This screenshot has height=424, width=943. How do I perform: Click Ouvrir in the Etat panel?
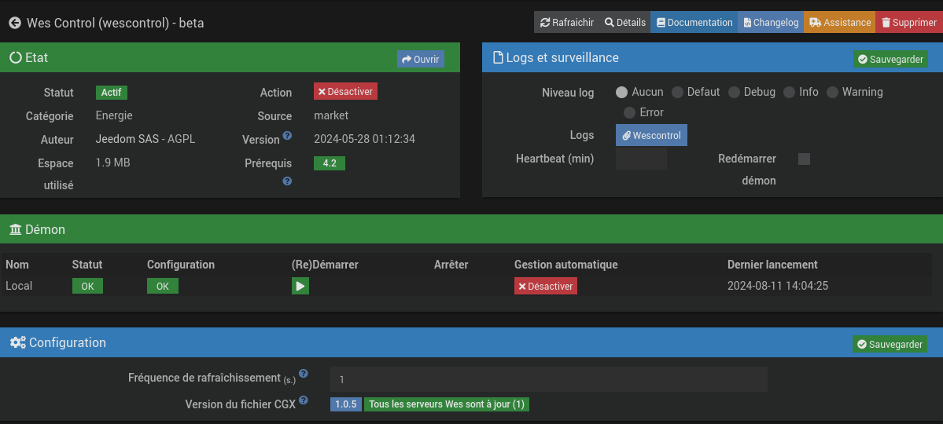coord(421,59)
